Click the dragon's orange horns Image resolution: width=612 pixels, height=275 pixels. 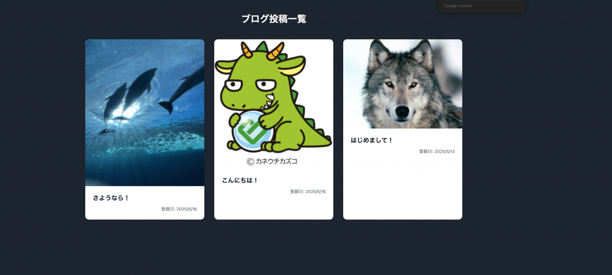tap(262, 49)
